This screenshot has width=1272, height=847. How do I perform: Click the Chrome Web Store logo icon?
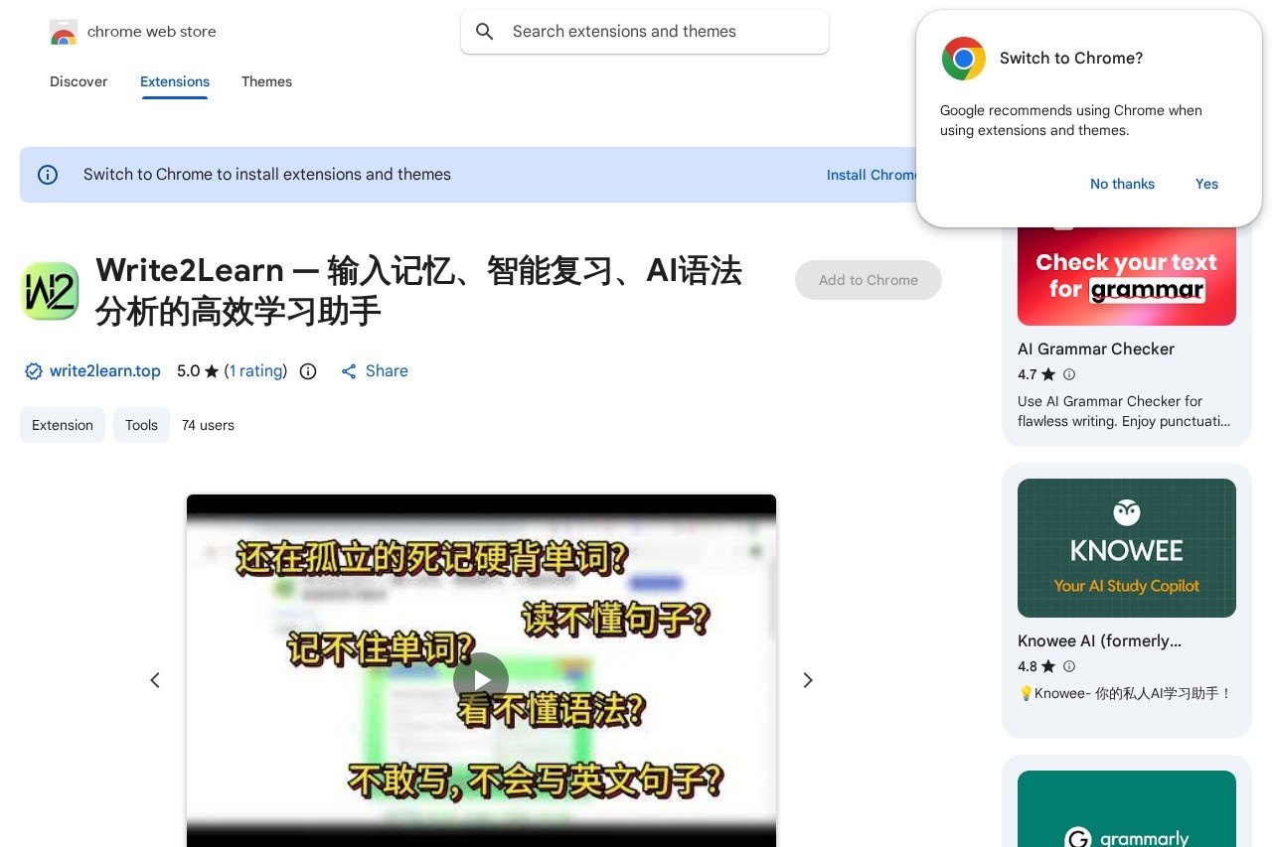(x=64, y=33)
